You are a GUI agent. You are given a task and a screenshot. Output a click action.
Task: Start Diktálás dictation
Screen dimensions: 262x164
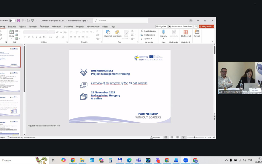click(x=163, y=33)
